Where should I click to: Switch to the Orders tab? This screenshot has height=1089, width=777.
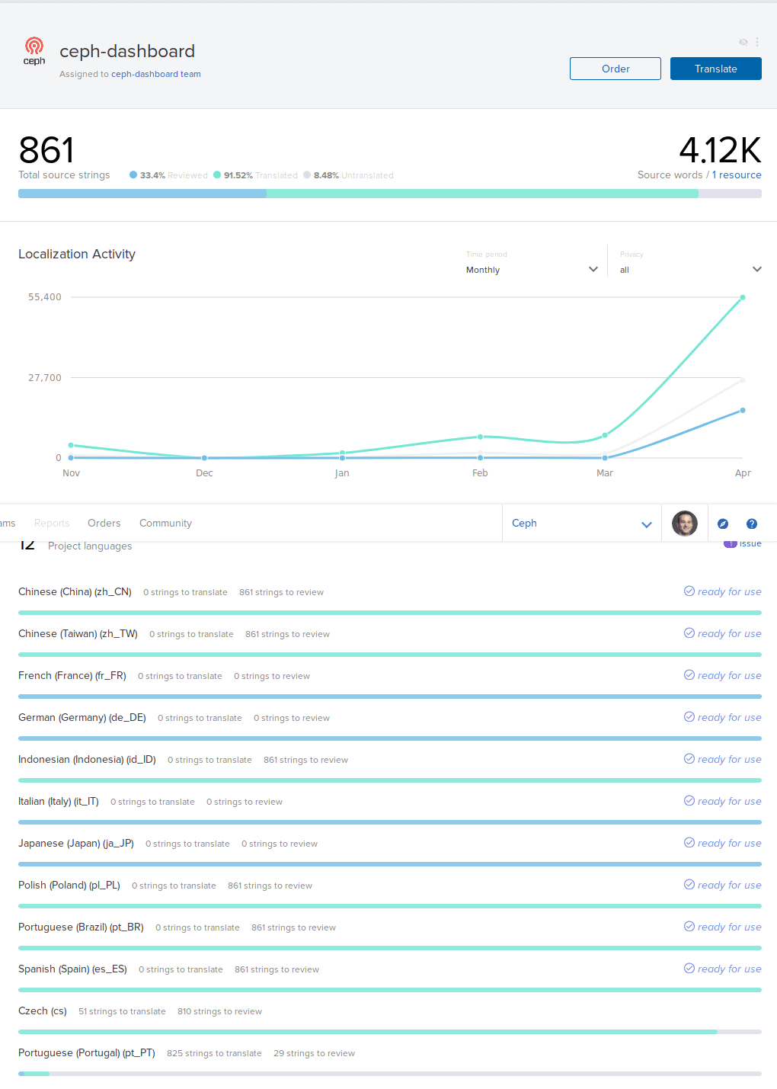click(104, 524)
